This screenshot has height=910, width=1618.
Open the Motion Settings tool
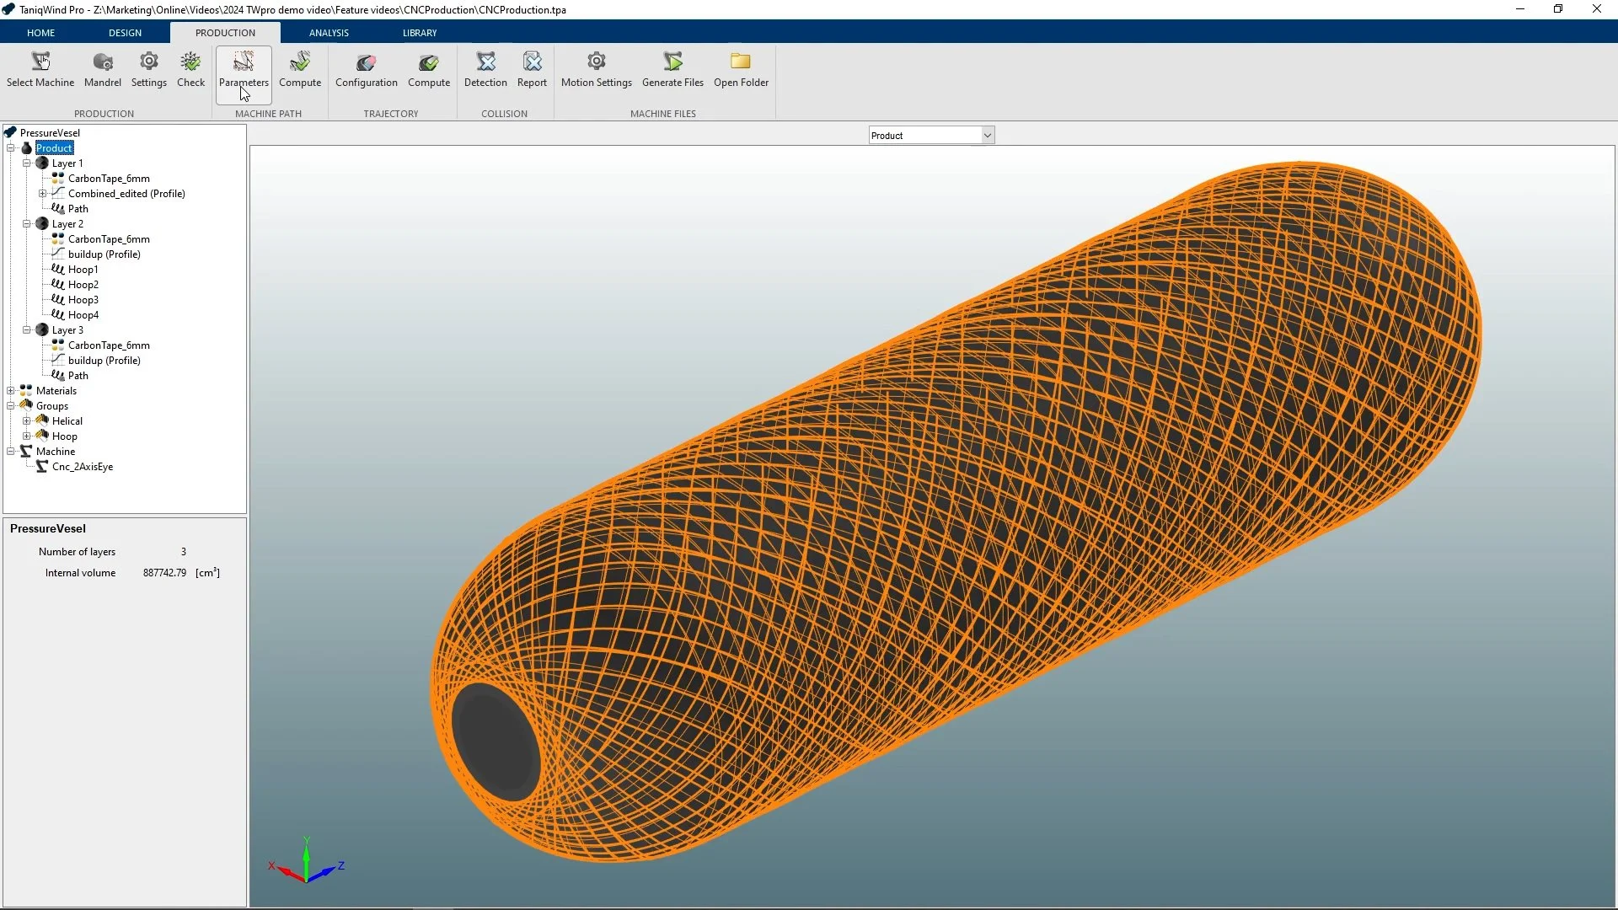click(596, 69)
